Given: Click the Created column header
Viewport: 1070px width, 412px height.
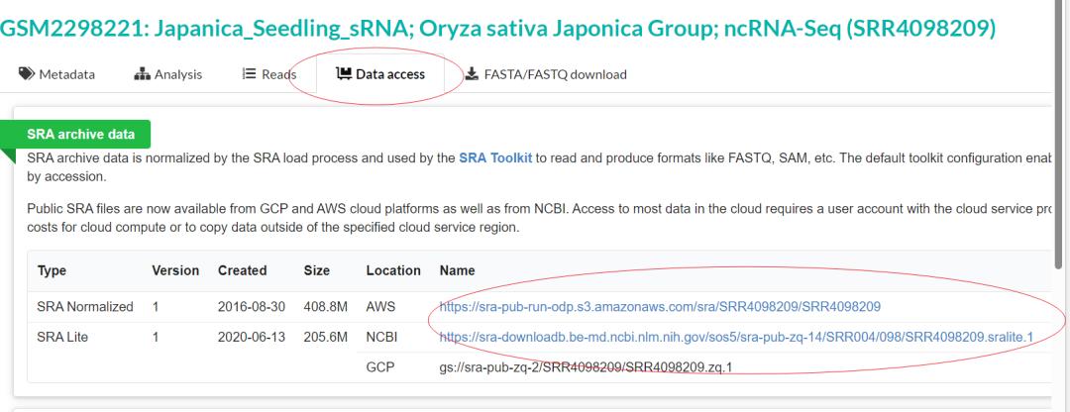Looking at the screenshot, I should click(243, 270).
